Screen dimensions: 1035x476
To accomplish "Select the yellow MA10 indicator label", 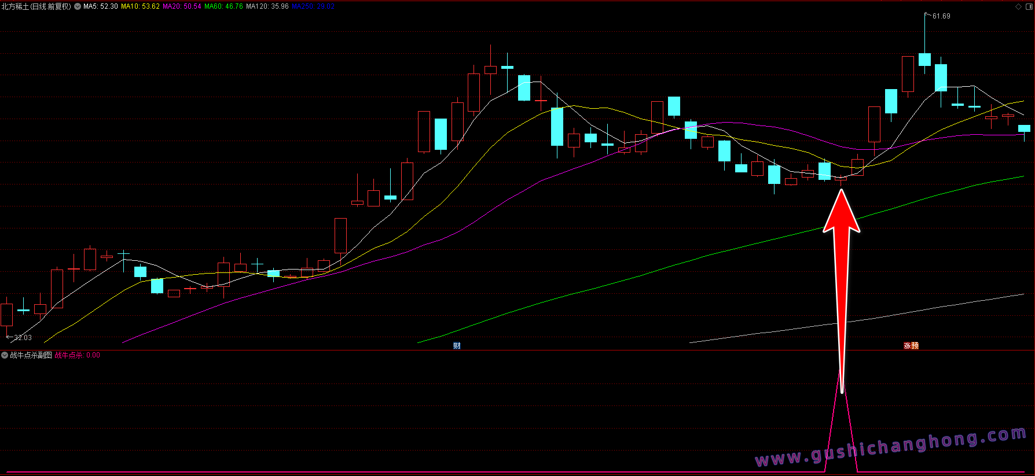I will pyautogui.click(x=140, y=6).
